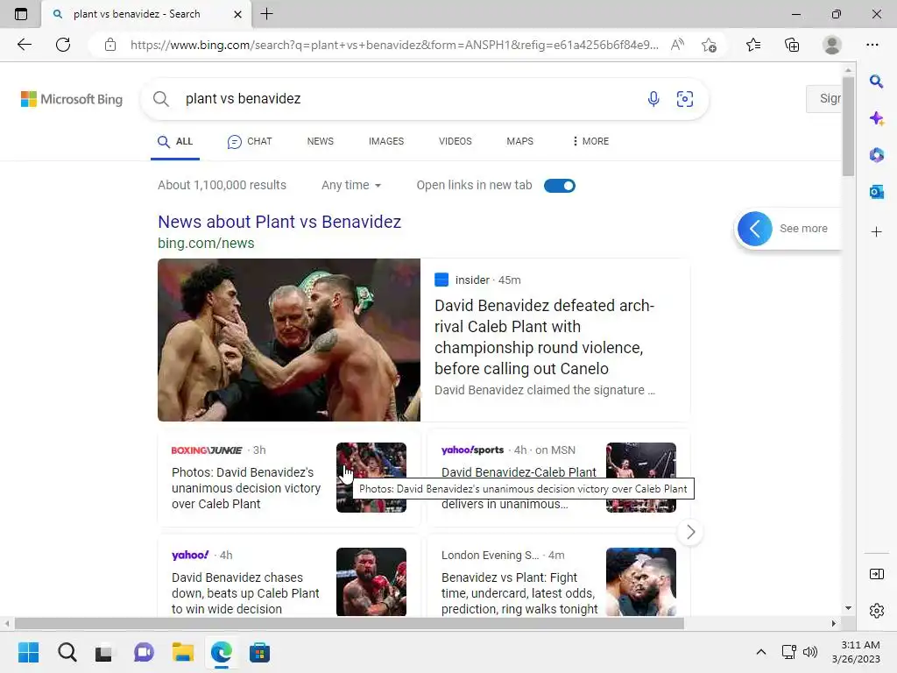Open sidebar Discover sparkle icon
Screen dimensions: 897x673
pos(876,118)
